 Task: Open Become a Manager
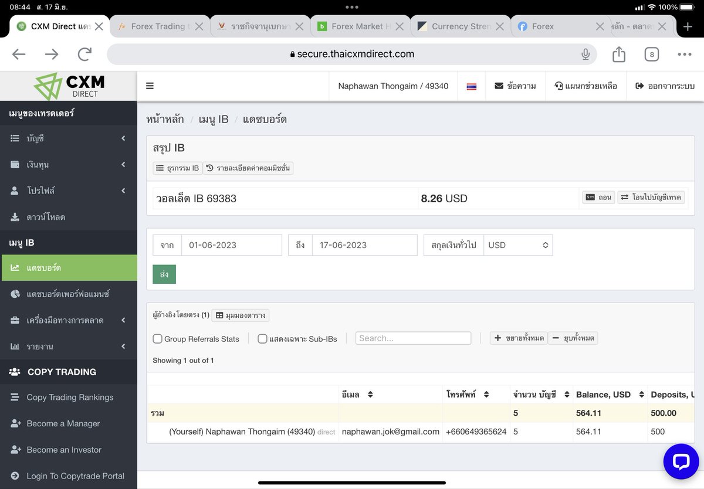[x=69, y=423]
